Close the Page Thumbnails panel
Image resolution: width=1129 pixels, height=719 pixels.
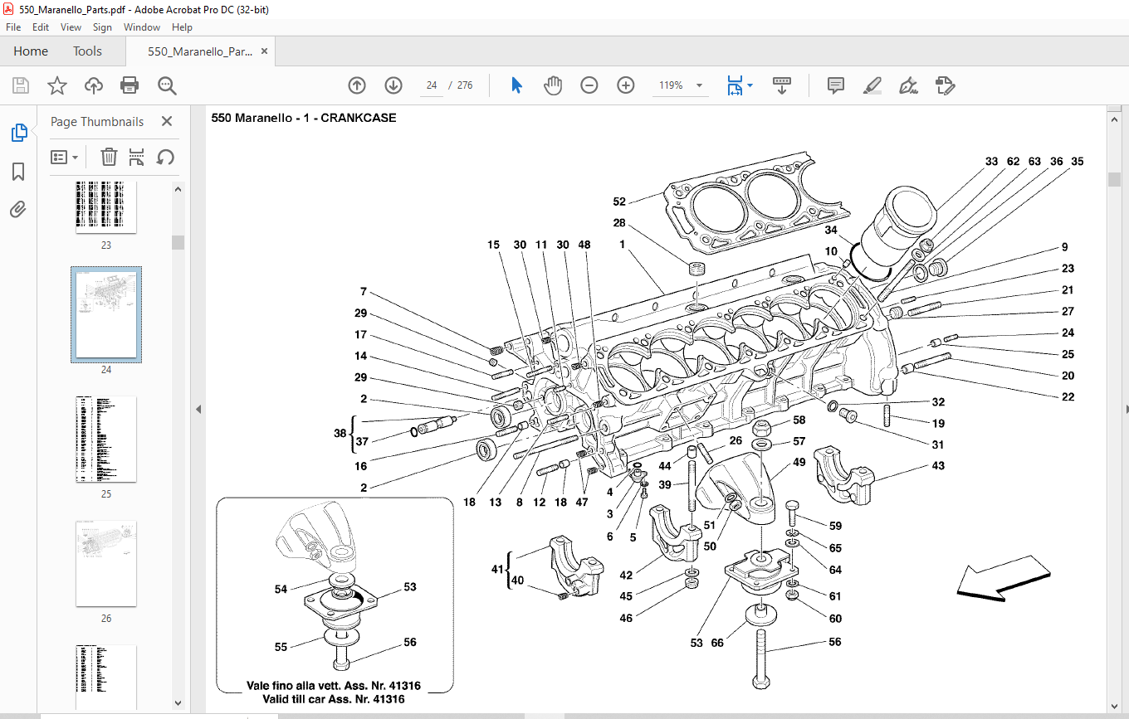pyautogui.click(x=167, y=121)
